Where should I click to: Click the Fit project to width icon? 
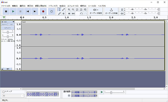81,10
